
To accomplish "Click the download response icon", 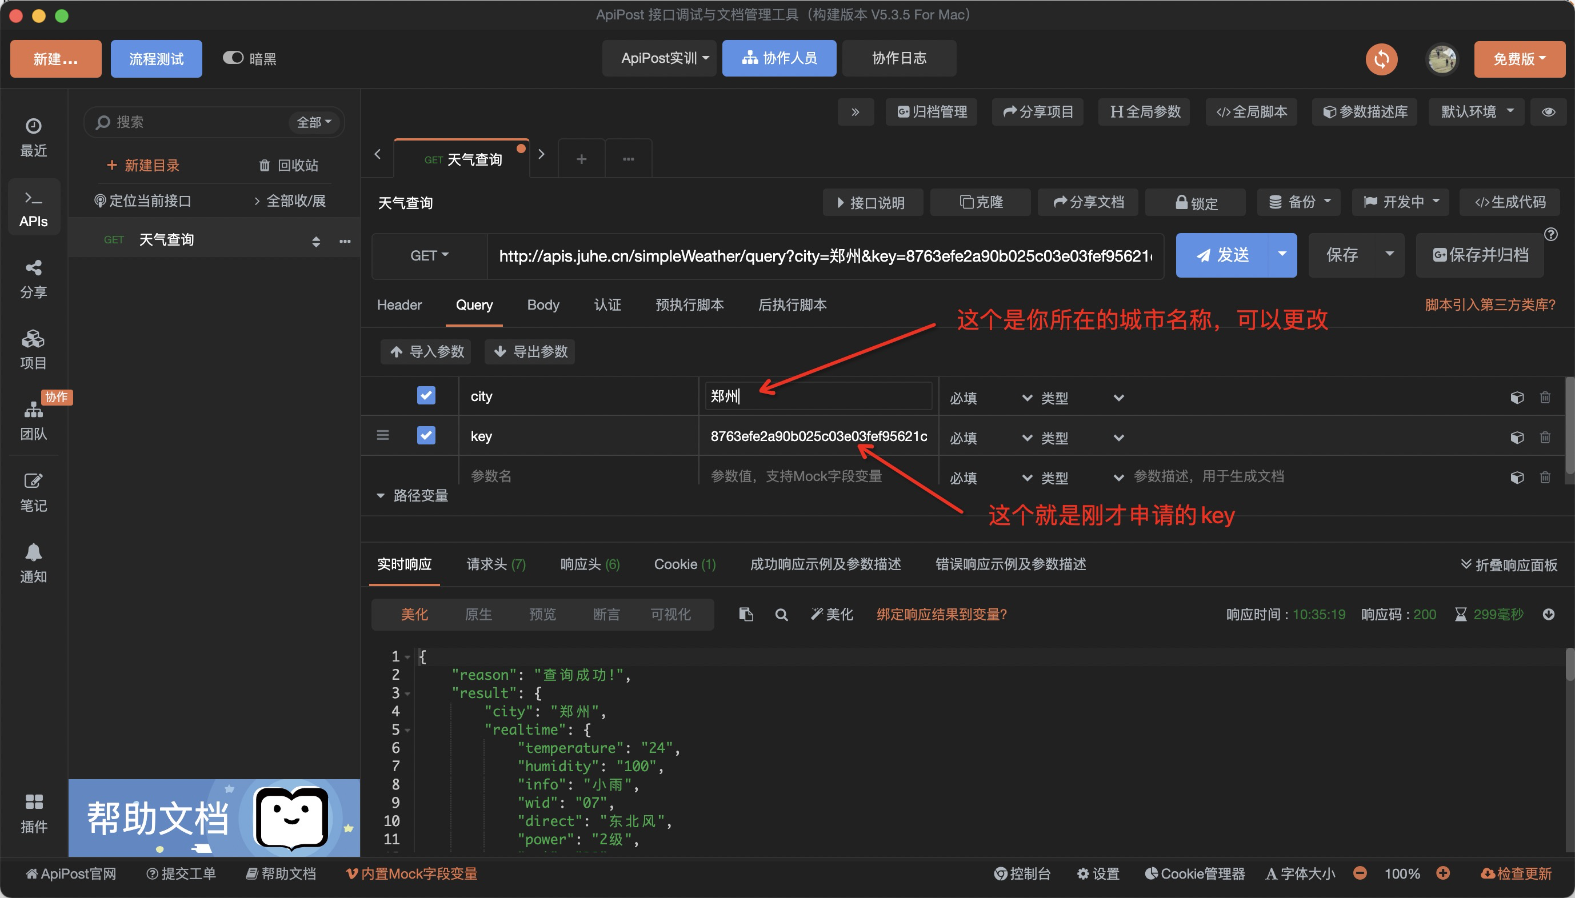I will (1549, 614).
